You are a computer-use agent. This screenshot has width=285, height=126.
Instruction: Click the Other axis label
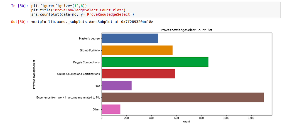point(96,109)
